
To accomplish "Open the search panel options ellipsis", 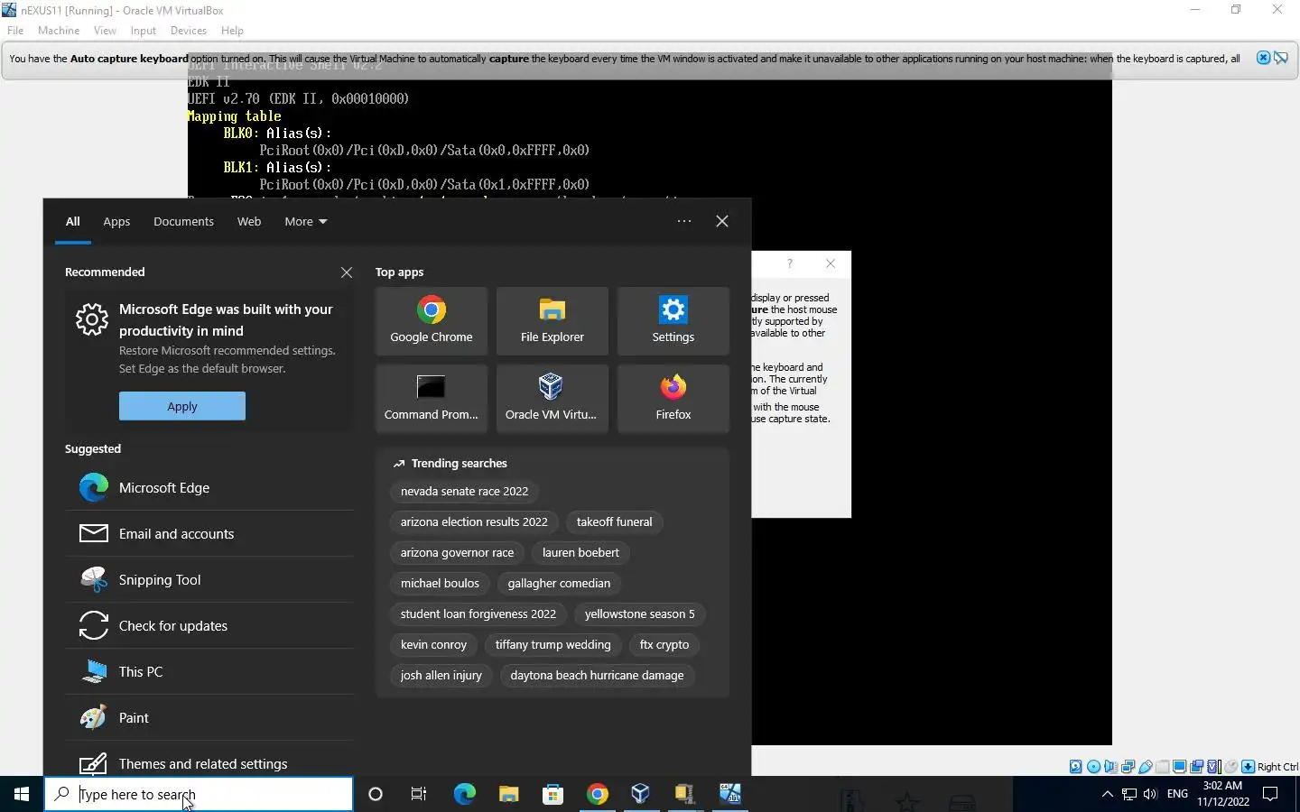I will 684,221.
